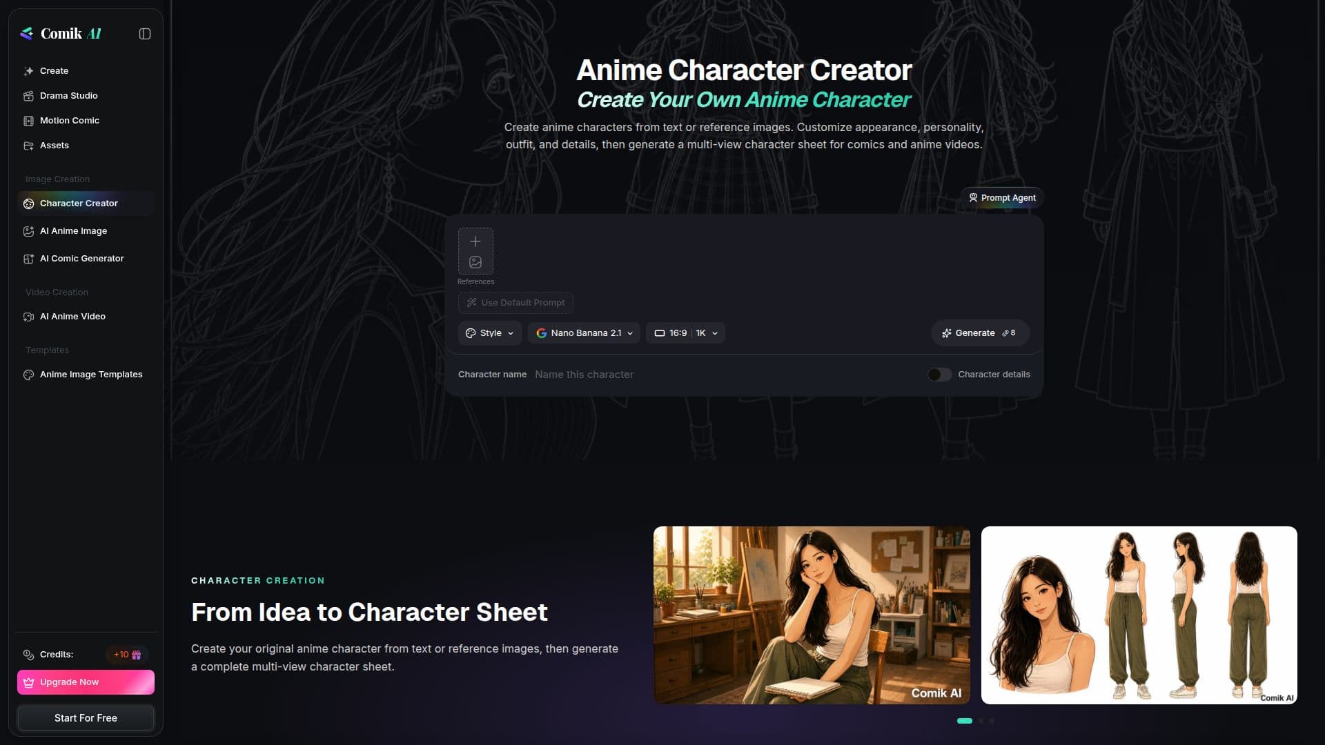Click the 'Video Creation' section label
Image resolution: width=1325 pixels, height=745 pixels.
(57, 292)
